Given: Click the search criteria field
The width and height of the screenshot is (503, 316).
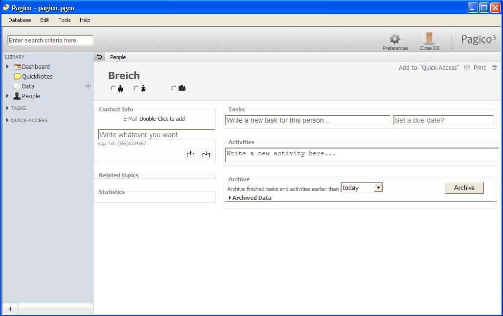Looking at the screenshot, I should click(50, 41).
